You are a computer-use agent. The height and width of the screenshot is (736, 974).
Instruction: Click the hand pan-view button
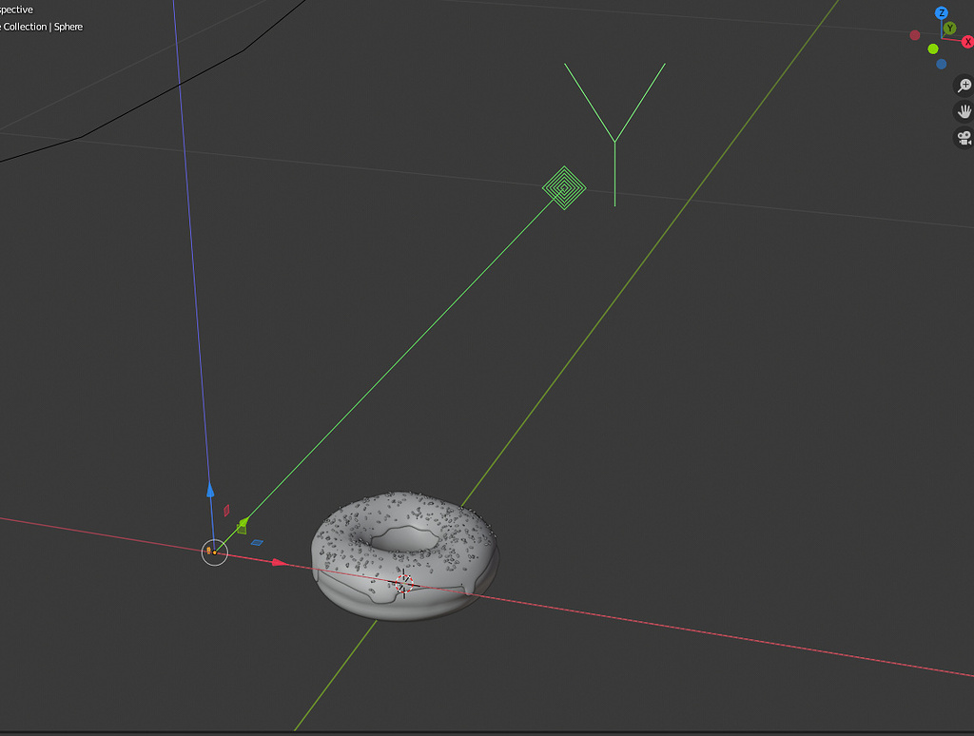(964, 112)
